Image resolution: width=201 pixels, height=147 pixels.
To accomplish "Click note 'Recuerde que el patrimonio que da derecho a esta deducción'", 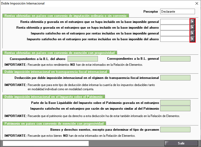I will [104, 116].
